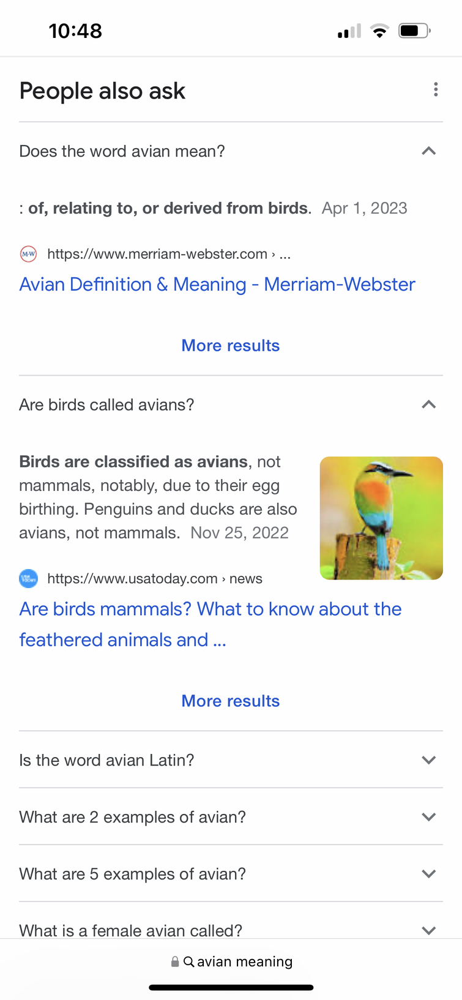This screenshot has height=1000, width=462.
Task: Collapse the "Does the word avian mean?" question
Action: [x=429, y=151]
